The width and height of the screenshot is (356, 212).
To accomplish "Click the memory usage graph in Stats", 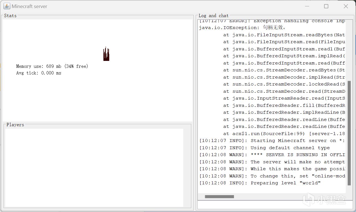I will (x=106, y=54).
